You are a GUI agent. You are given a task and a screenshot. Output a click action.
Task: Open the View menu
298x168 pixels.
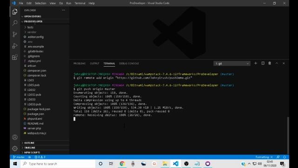pos(53,3)
